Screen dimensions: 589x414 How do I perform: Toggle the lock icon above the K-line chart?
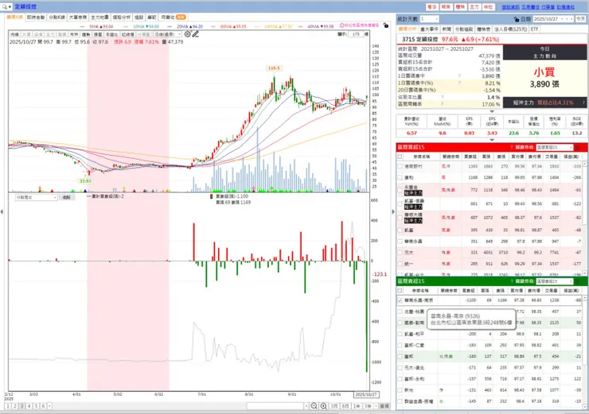(x=386, y=25)
